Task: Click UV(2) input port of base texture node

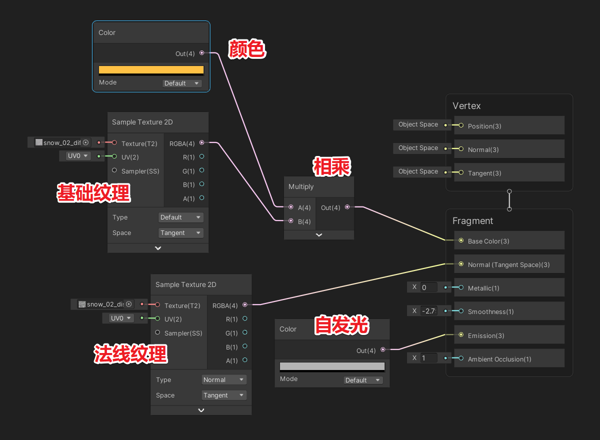Action: pos(114,156)
